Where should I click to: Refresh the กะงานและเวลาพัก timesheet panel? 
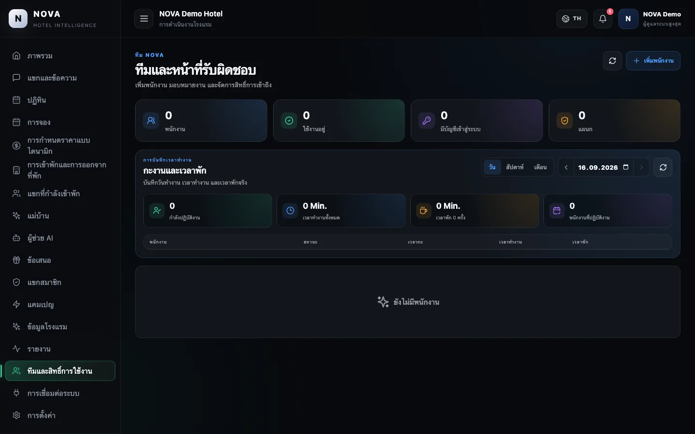click(663, 167)
